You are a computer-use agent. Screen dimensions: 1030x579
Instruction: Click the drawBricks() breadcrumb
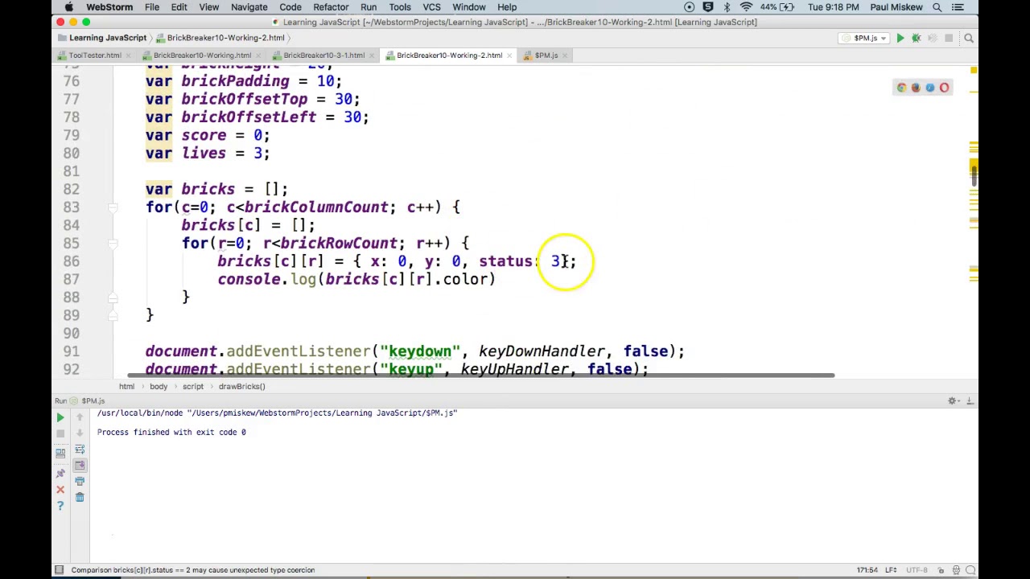pyautogui.click(x=241, y=387)
